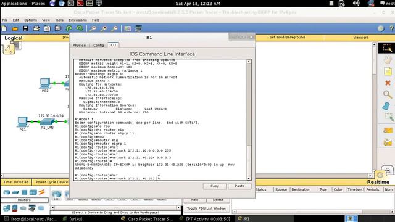The height and width of the screenshot is (222, 395).
Task: Choose the Select tool in right toolbar
Action: (x=387, y=48)
